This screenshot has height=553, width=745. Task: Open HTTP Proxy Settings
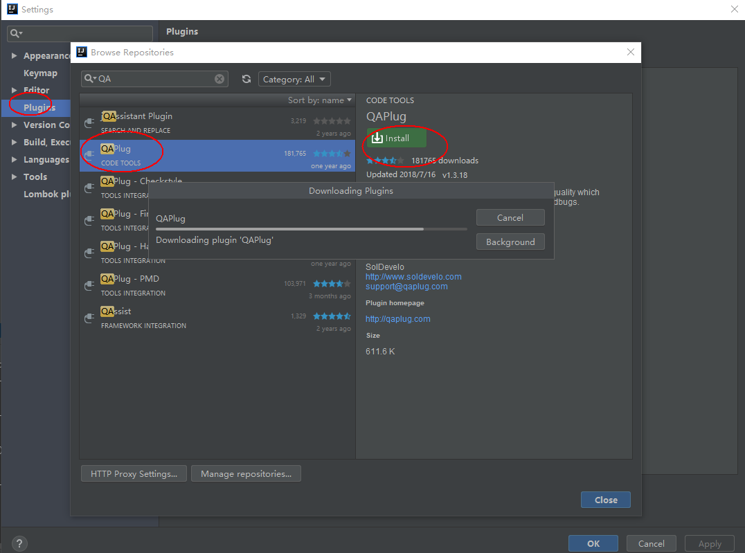click(x=134, y=473)
